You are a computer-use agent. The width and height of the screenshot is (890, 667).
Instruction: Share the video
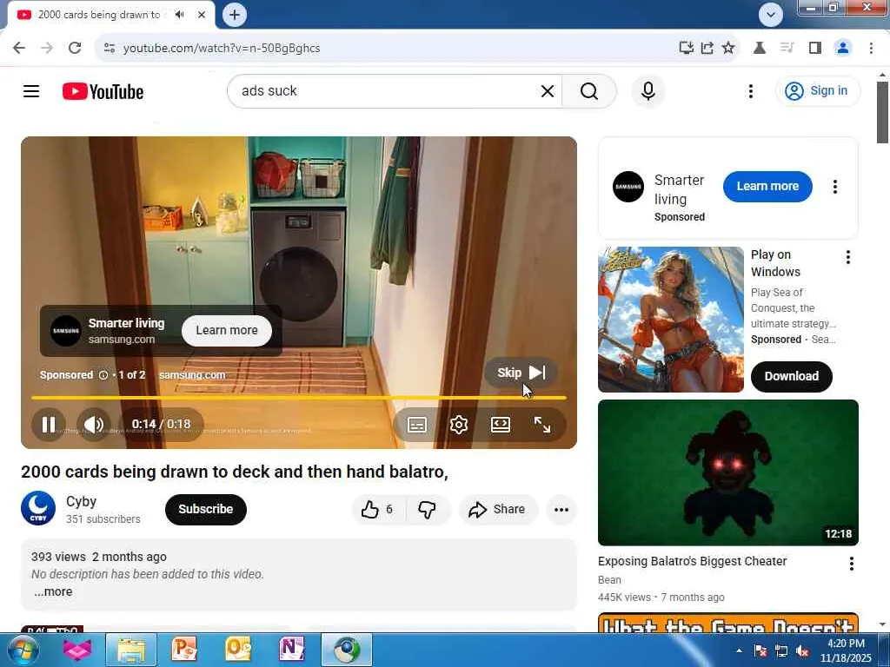(497, 509)
